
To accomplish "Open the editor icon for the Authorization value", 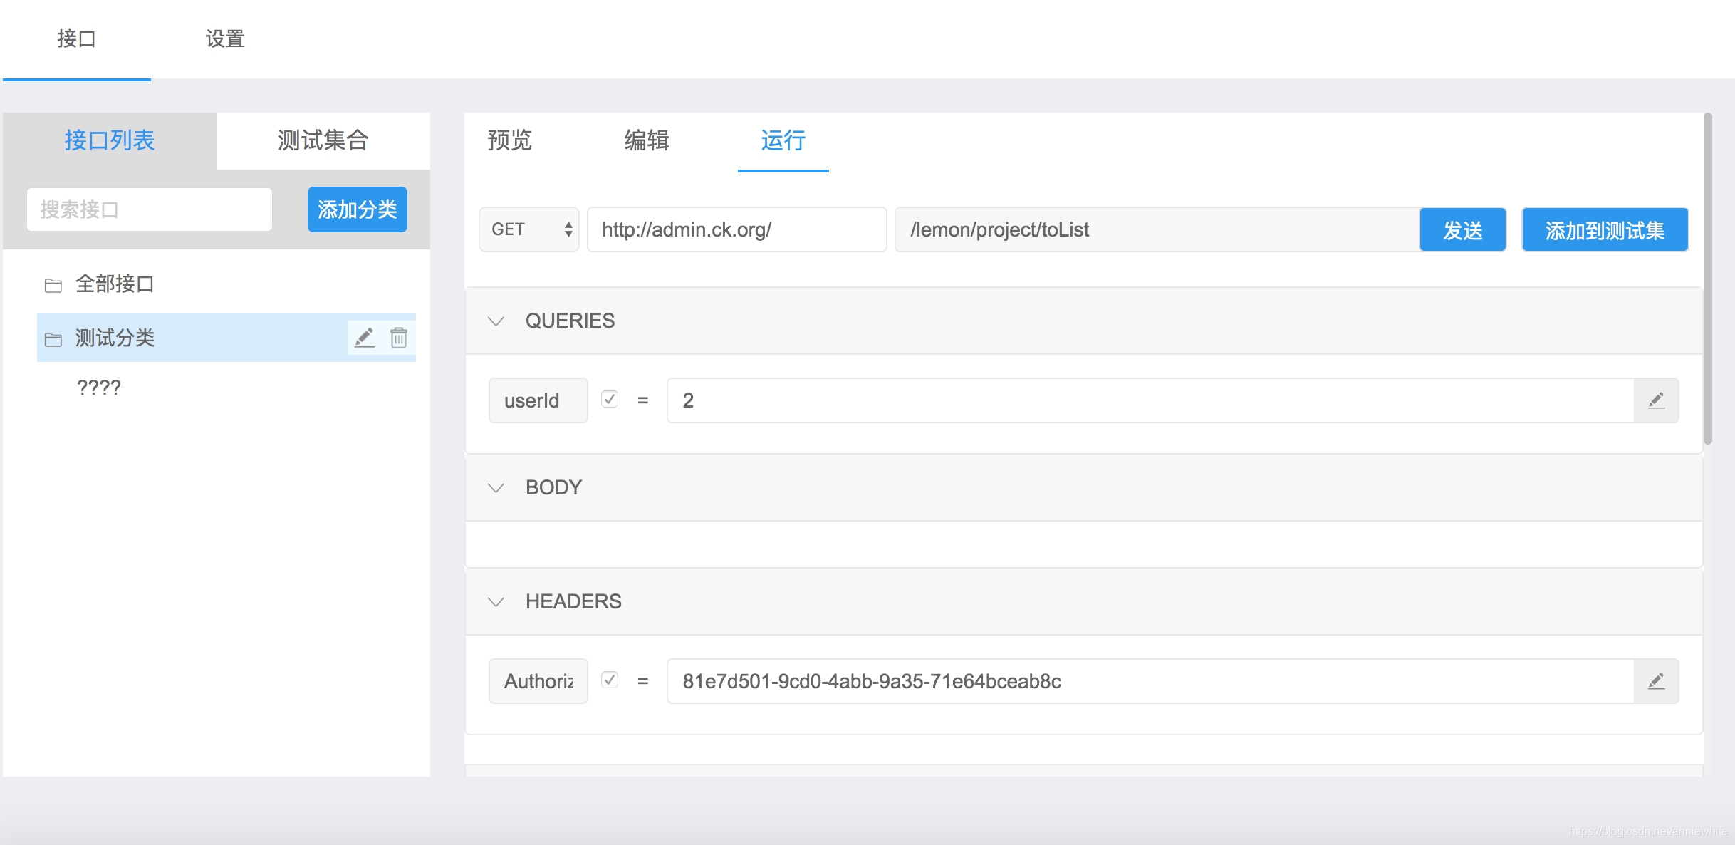I will pos(1656,681).
